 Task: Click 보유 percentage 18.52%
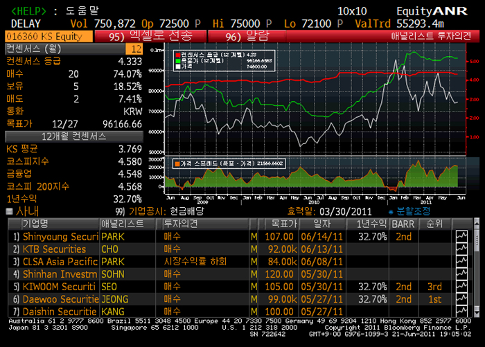[127, 87]
